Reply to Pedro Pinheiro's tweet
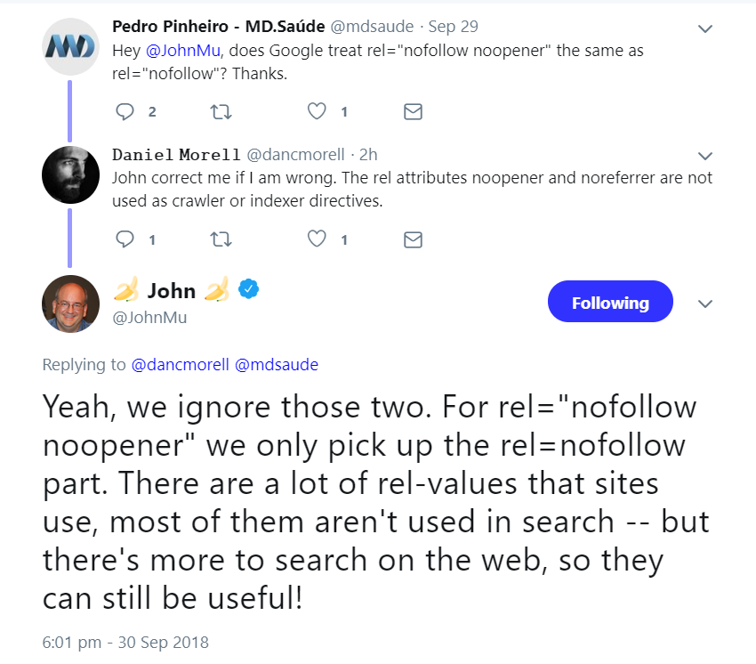The height and width of the screenshot is (664, 756). click(125, 111)
